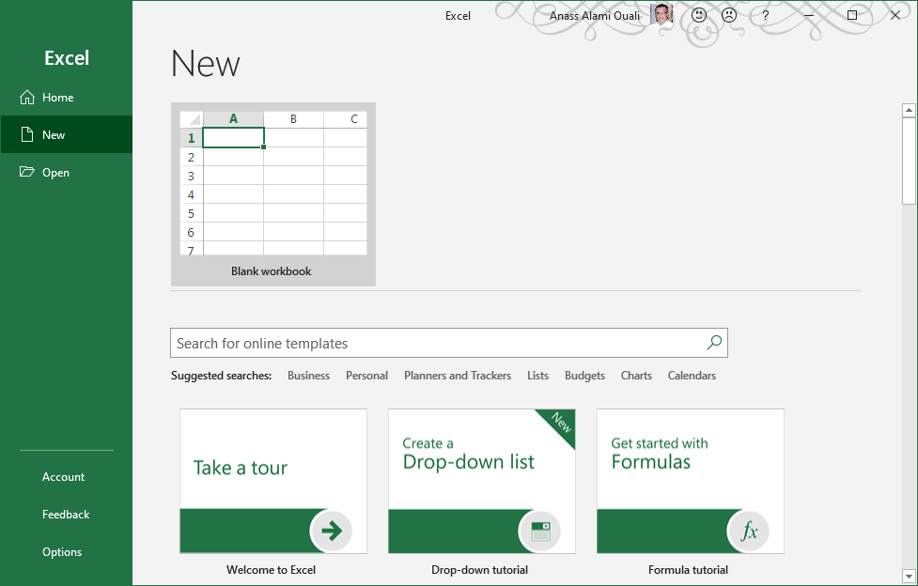Viewport: 918px width, 586px height.
Task: Click the fx icon on Formula tutorial card
Action: (749, 531)
